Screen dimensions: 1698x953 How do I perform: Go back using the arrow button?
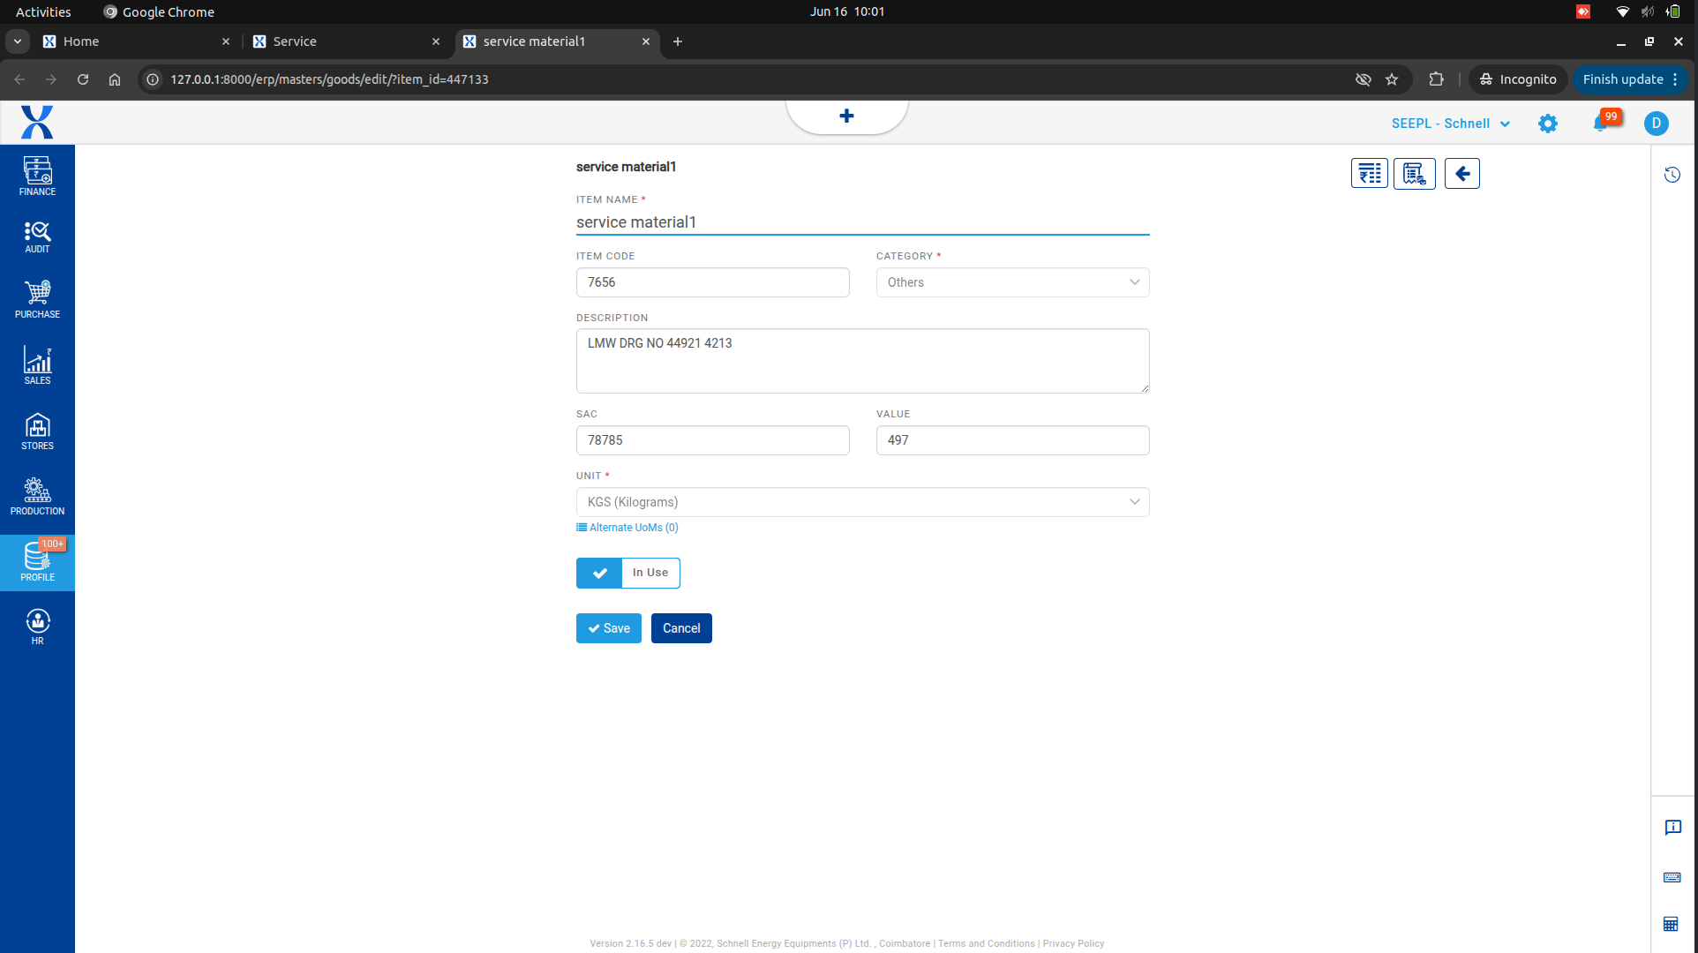pos(1462,174)
